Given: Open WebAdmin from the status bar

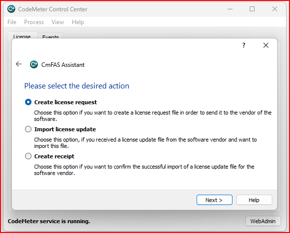Looking at the screenshot, I should (263, 221).
